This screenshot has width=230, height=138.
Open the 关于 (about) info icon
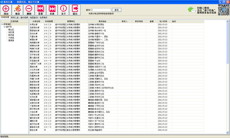pyautogui.click(x=63, y=10)
